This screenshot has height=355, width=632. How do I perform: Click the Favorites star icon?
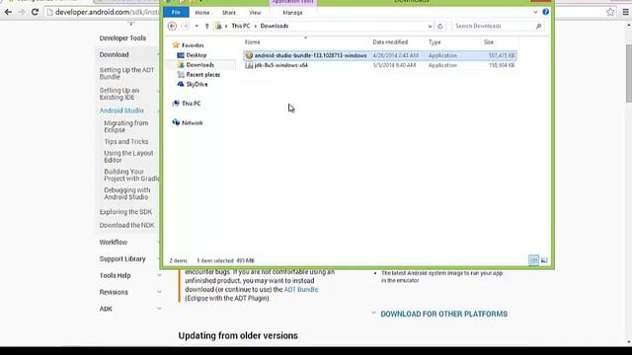pos(176,45)
